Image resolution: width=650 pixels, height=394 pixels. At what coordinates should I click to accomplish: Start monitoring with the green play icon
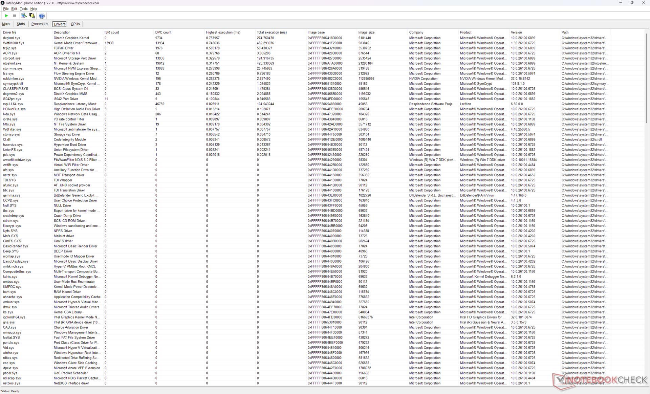tap(6, 16)
